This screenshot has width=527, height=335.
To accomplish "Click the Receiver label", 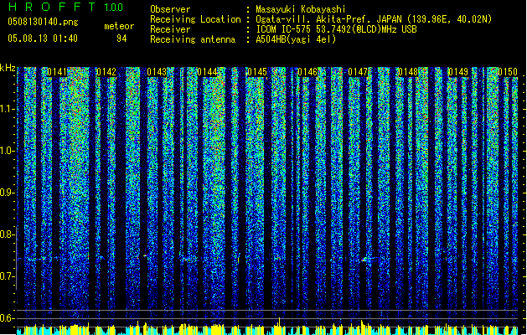I will tap(170, 29).
